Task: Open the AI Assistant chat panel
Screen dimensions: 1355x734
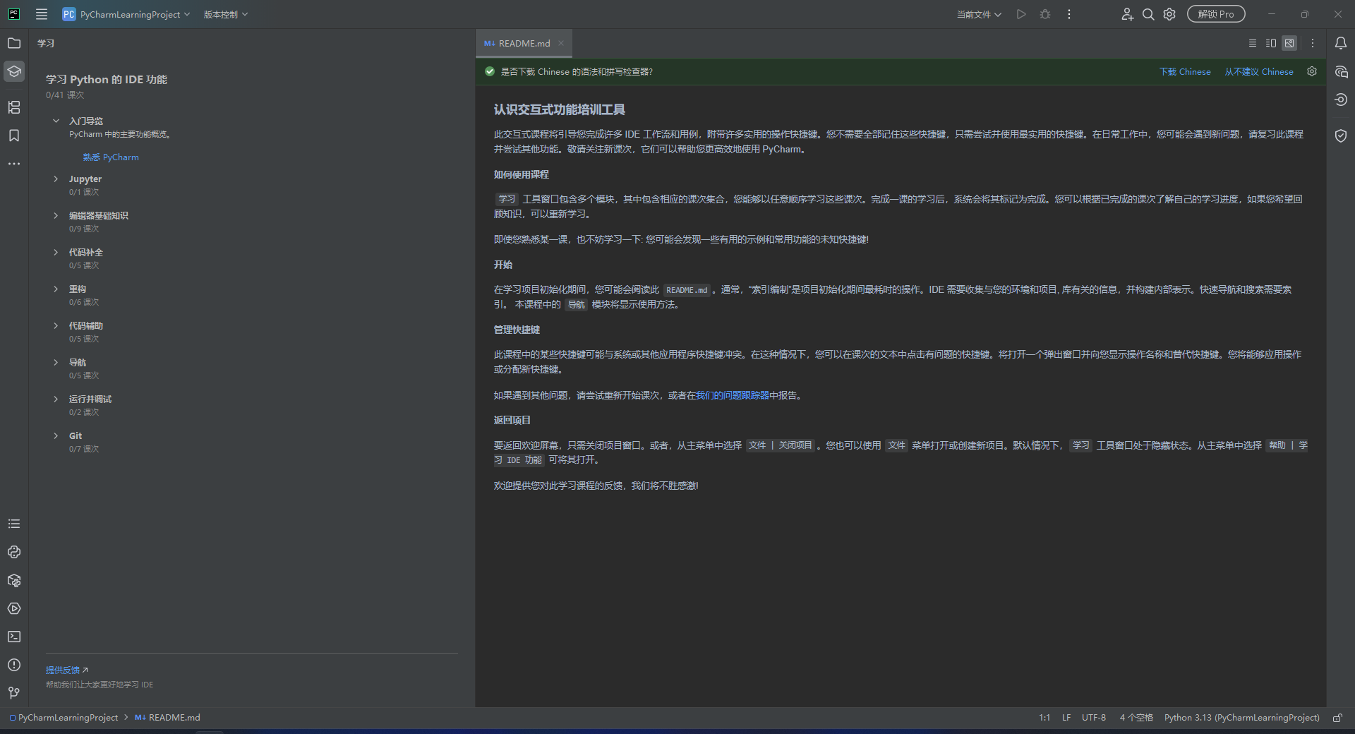Action: click(x=1341, y=71)
